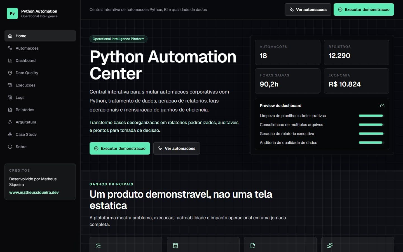The height and width of the screenshot is (252, 403).
Task: Click the Sobre info circle icon
Action: point(10,147)
